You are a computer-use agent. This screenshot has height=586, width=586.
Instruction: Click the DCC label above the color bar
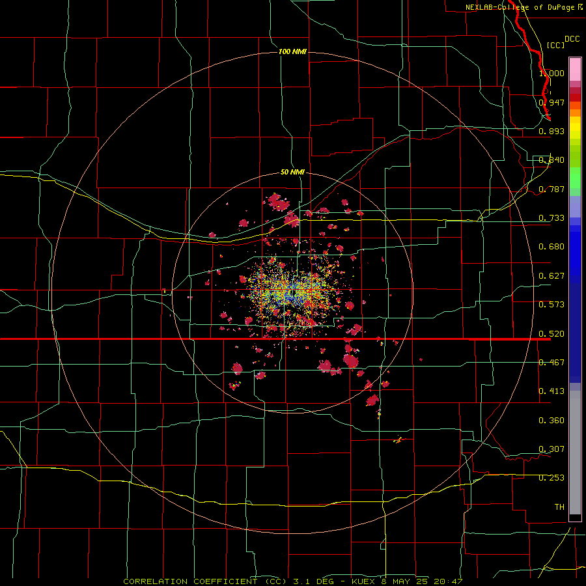[572, 39]
